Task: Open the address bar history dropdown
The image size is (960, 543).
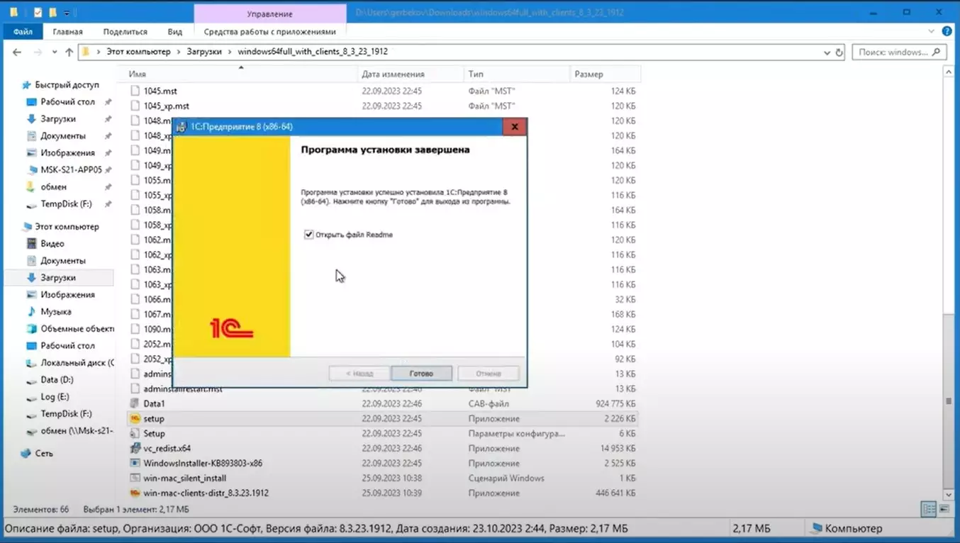Action: pos(827,52)
